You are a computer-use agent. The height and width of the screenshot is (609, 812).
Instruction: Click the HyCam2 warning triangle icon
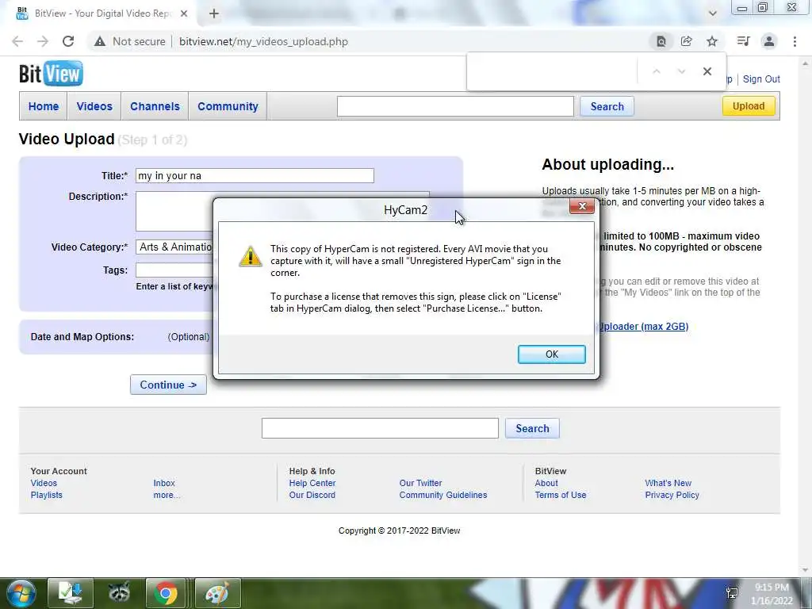(x=250, y=256)
